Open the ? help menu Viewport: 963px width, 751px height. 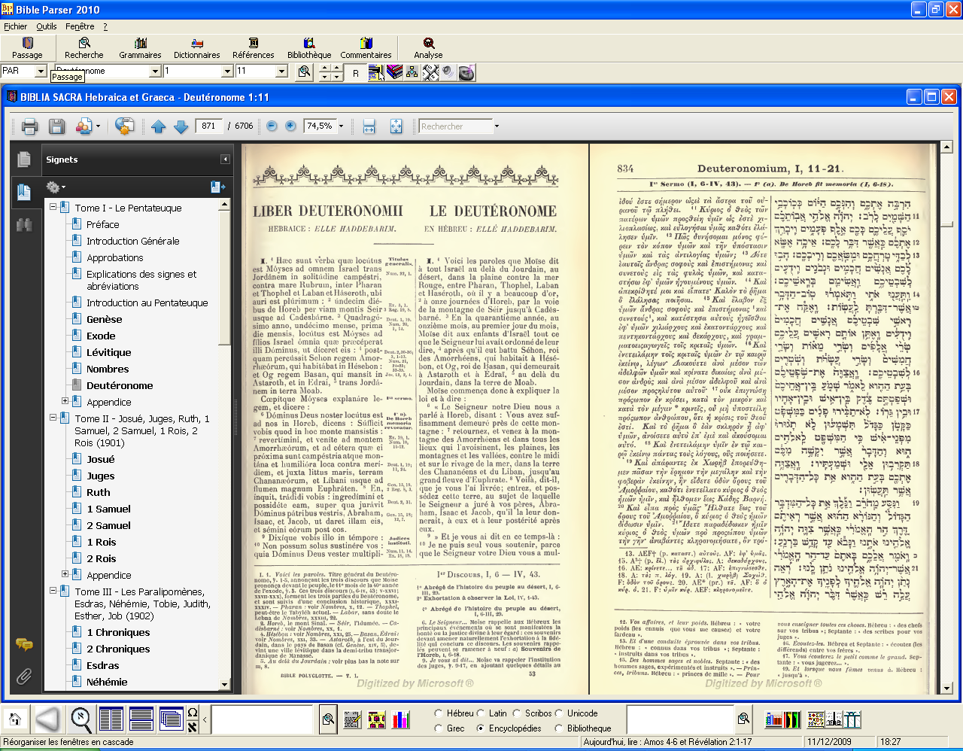pos(105,26)
